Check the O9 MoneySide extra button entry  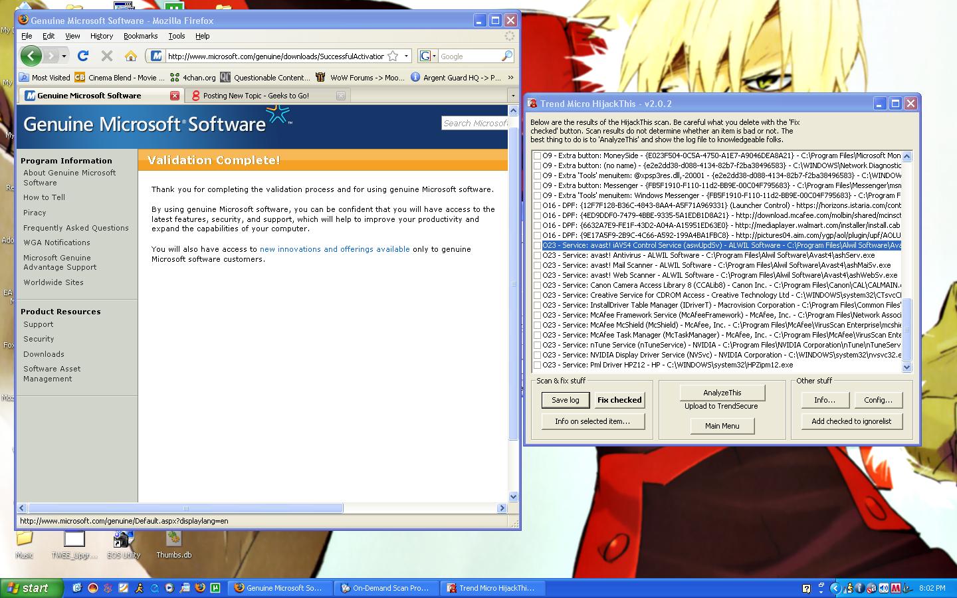coord(537,156)
